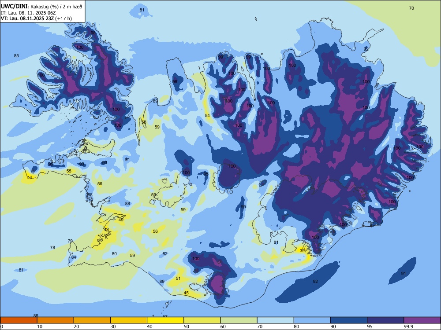Click the 60–70 light green legend swatch
This screenshot has height=330, width=441.
click(239, 320)
